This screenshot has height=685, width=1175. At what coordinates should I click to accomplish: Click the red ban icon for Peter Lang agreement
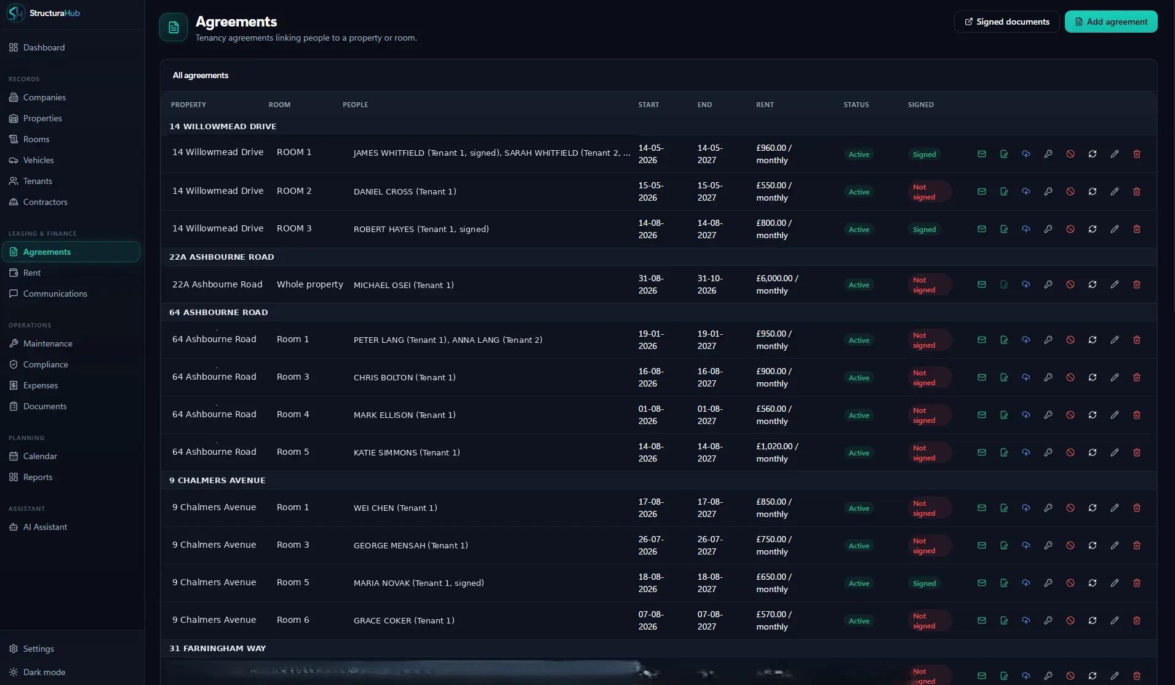coord(1070,340)
